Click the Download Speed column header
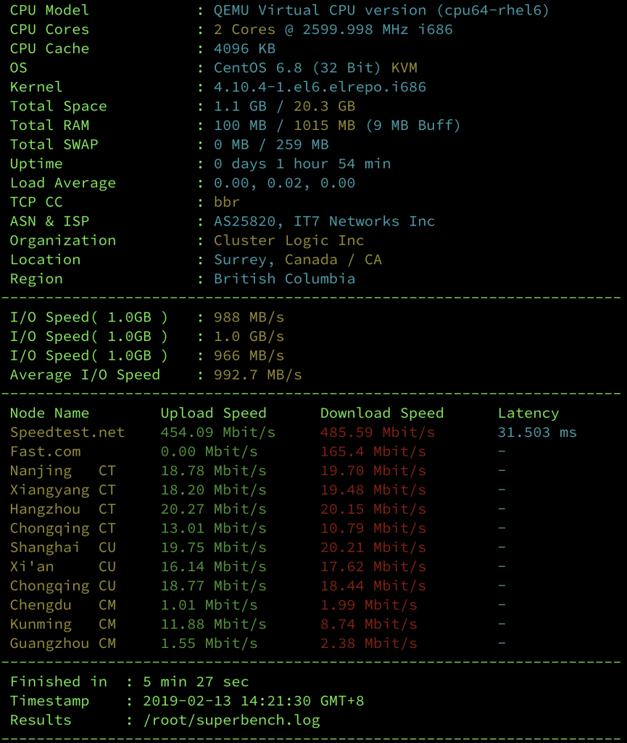The height and width of the screenshot is (743, 627). click(x=382, y=413)
